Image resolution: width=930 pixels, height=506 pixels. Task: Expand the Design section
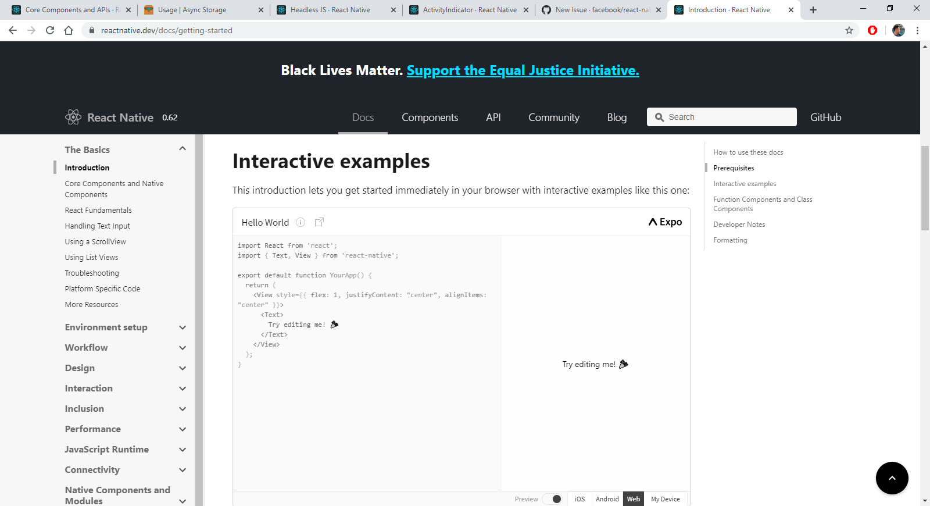coord(183,368)
